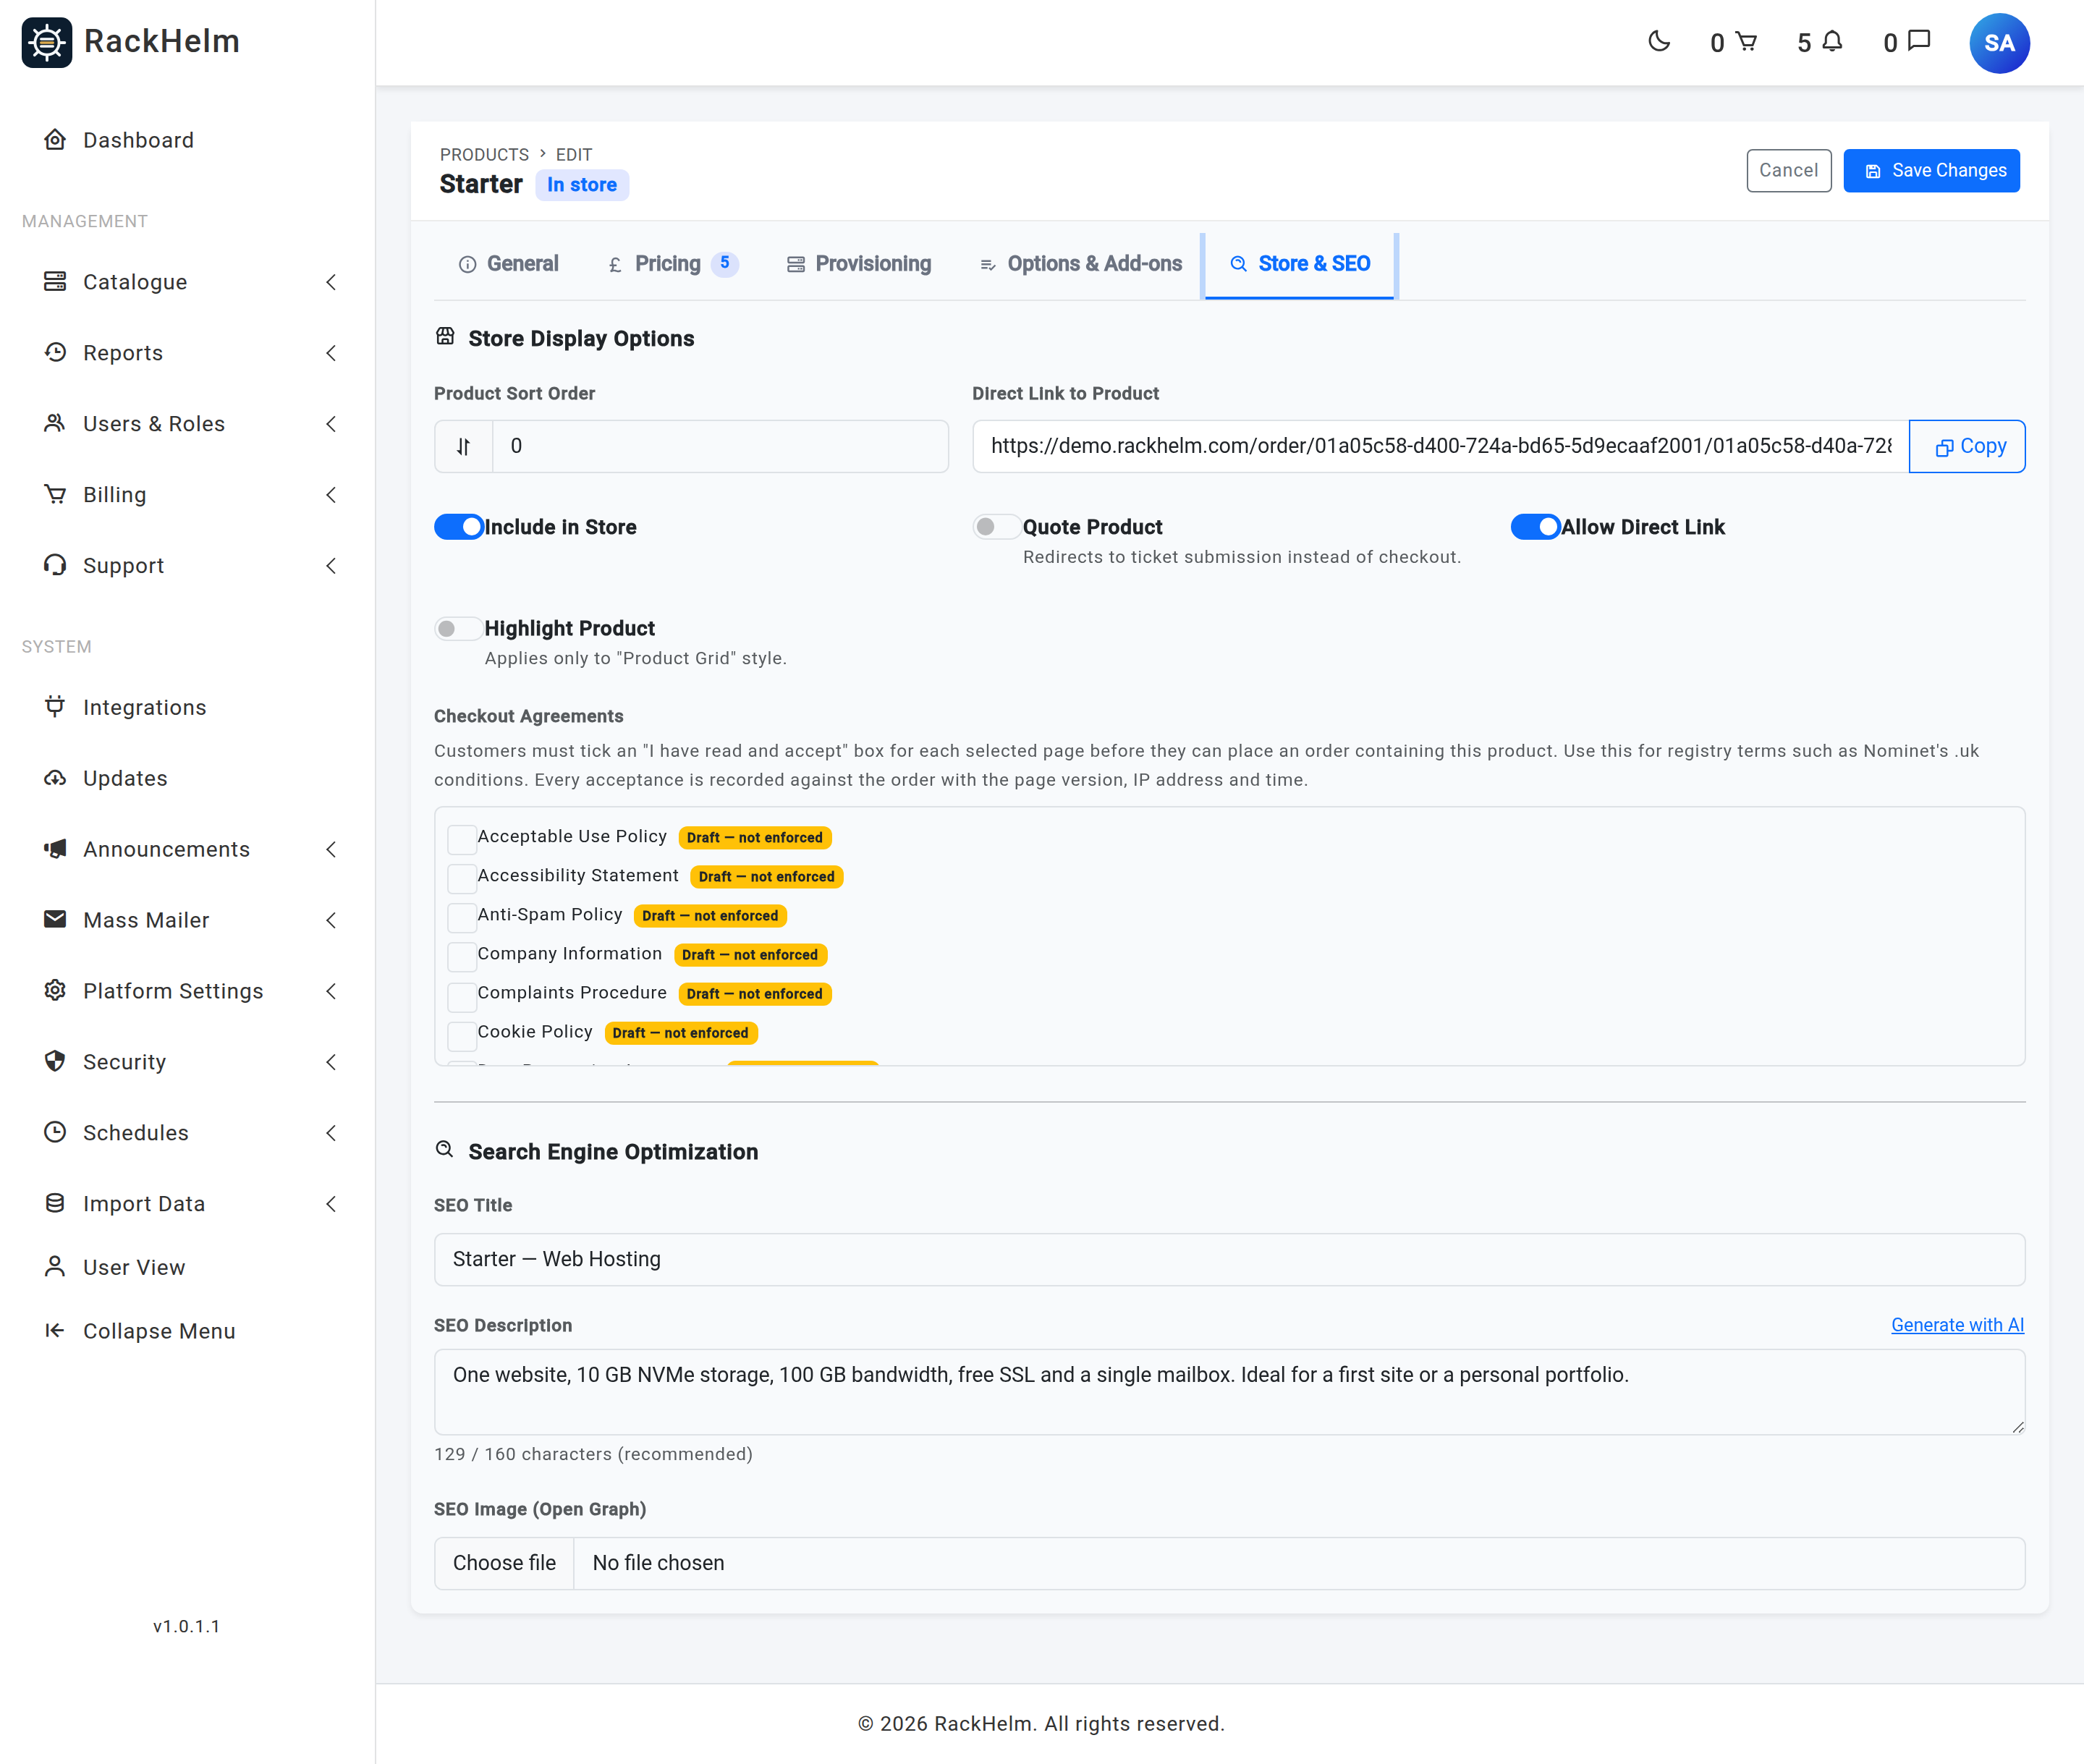This screenshot has height=1764, width=2084.
Task: Toggle dark mode moon icon
Action: pos(1659,41)
